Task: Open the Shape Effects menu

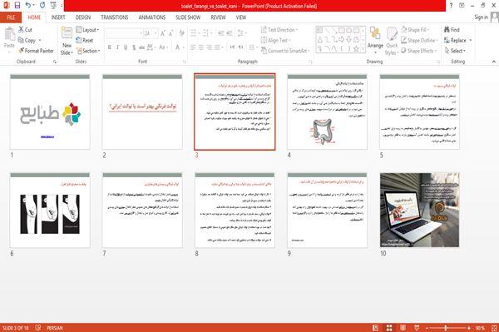Action: point(419,51)
